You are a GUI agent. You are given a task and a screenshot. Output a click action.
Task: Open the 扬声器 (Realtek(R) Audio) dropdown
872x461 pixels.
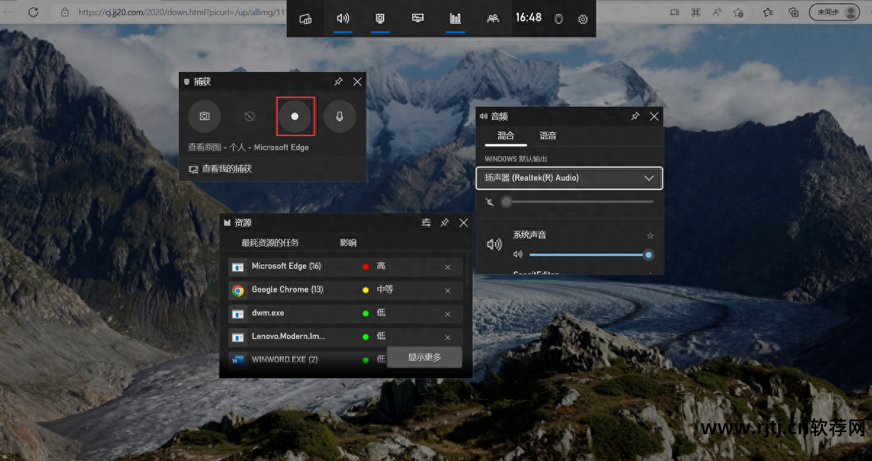pos(569,178)
